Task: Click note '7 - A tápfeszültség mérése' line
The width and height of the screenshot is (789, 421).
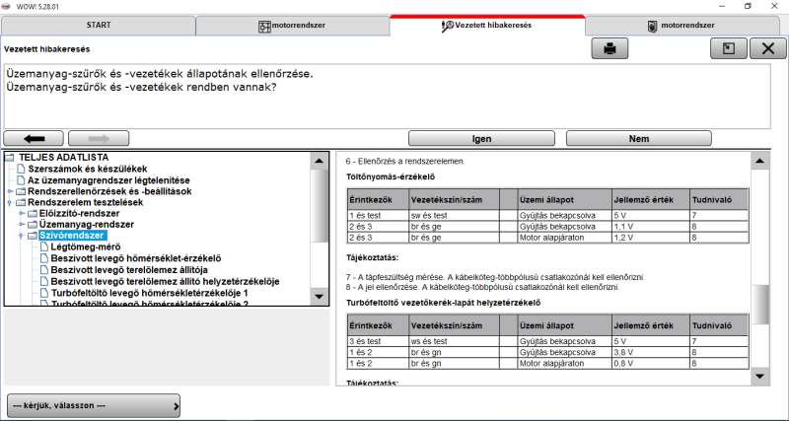Action: 495,277
